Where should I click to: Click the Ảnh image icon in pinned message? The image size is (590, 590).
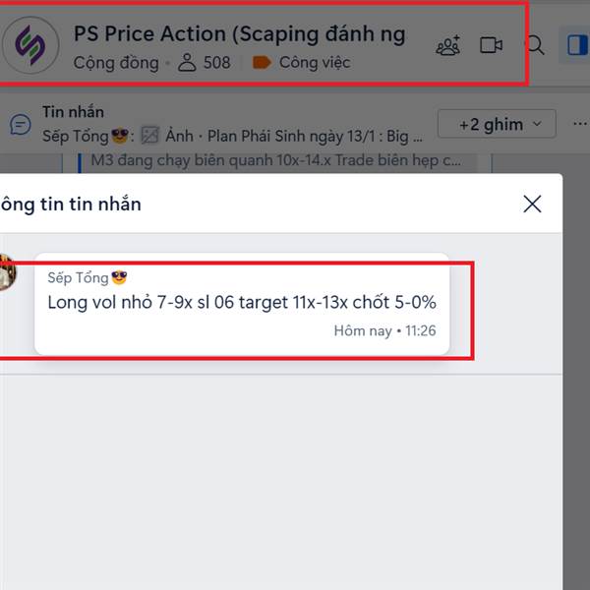point(150,136)
